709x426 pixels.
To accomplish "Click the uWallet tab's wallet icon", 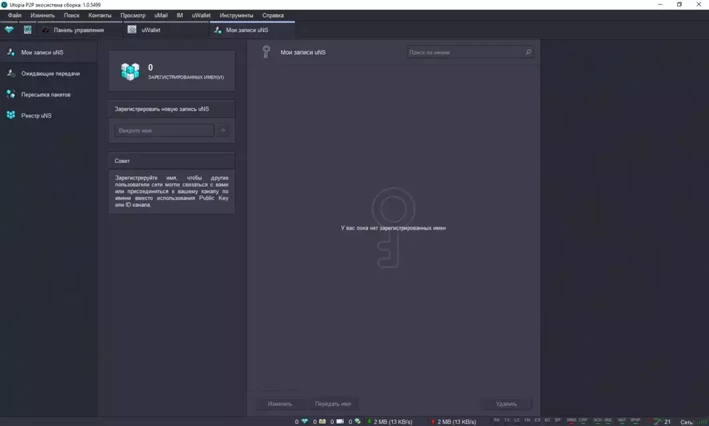I will [131, 29].
